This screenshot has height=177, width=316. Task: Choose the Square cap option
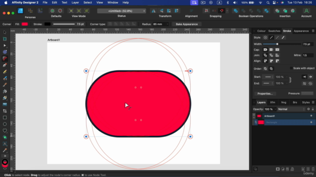(277, 50)
